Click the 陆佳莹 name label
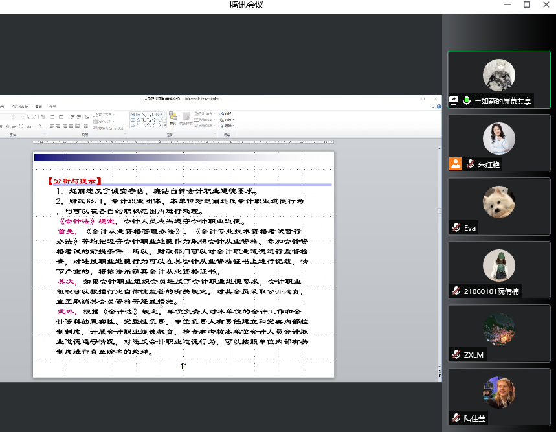 [x=474, y=418]
